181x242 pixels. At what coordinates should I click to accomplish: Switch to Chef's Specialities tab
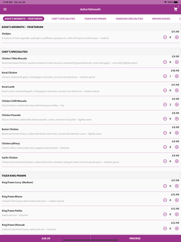(x=63, y=19)
